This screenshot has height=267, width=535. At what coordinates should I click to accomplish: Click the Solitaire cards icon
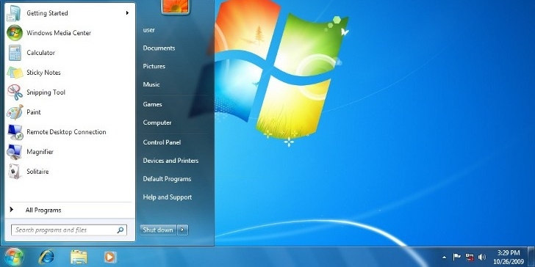tap(15, 172)
